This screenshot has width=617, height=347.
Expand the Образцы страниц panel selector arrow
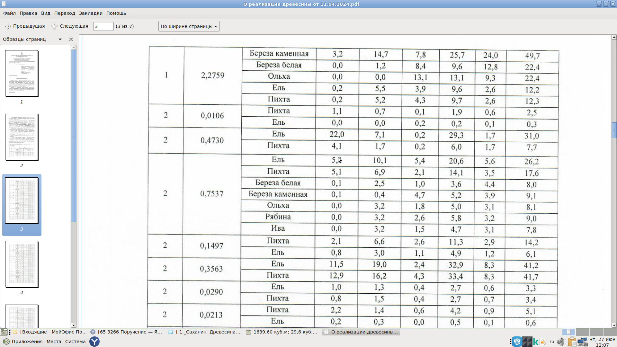point(60,39)
